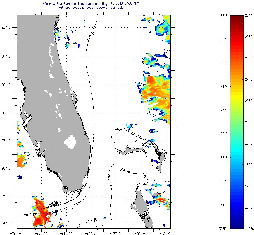Click the 74°F label on the color scale
Image resolution: width=254 pixels, height=235 pixels.
pos(224,87)
